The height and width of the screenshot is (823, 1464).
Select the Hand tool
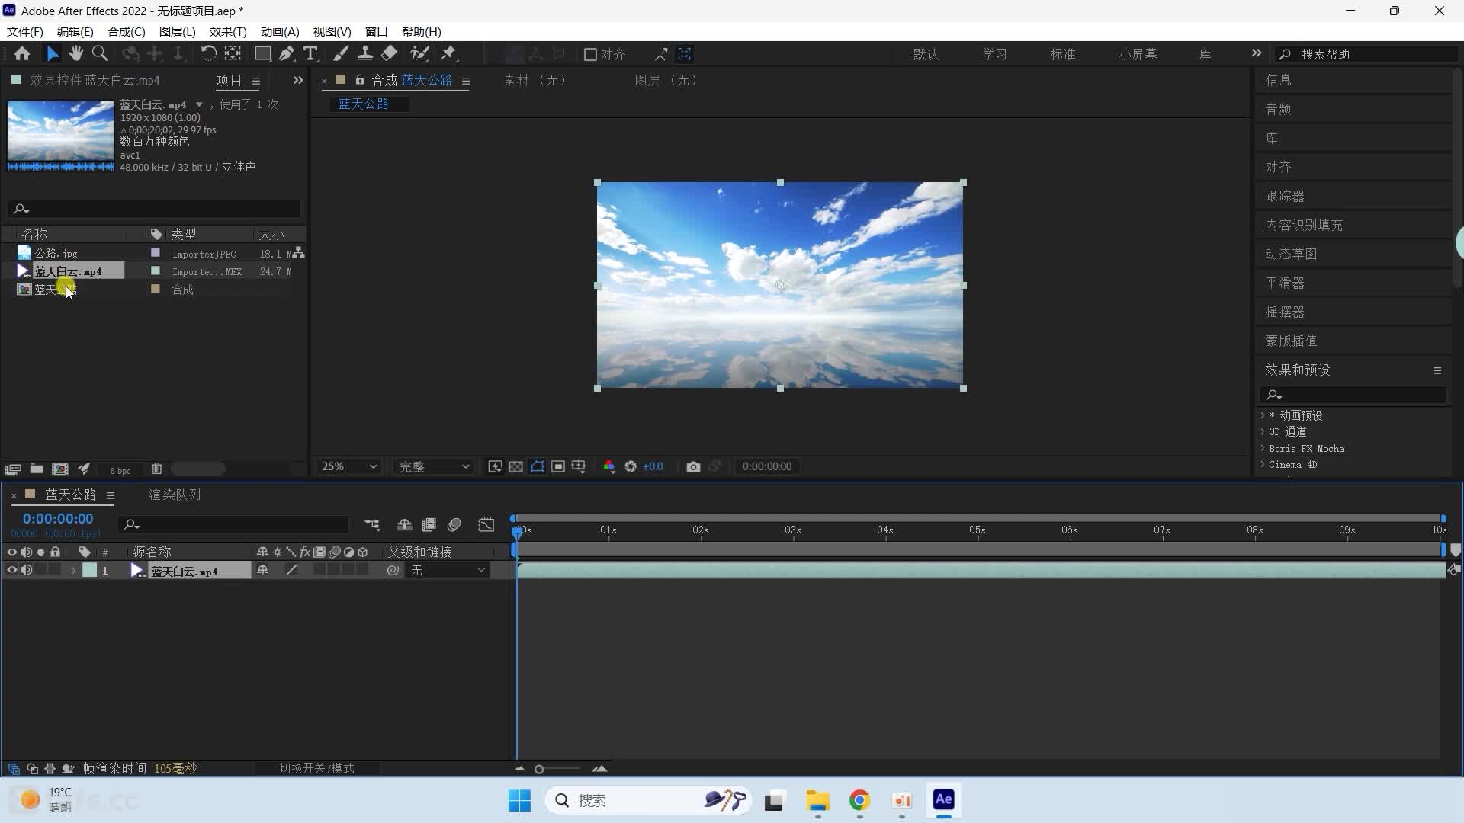75,54
